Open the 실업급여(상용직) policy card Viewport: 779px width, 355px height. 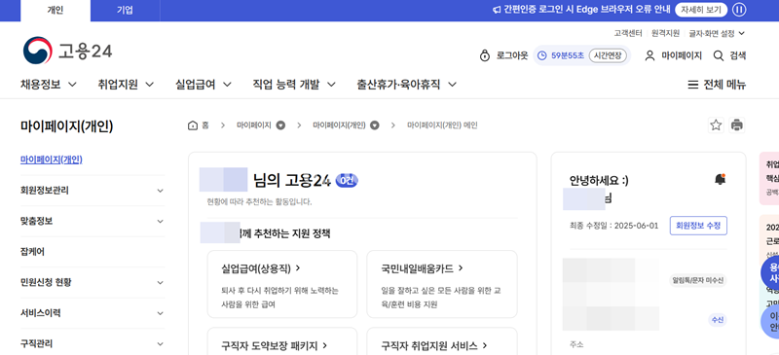pyautogui.click(x=282, y=284)
